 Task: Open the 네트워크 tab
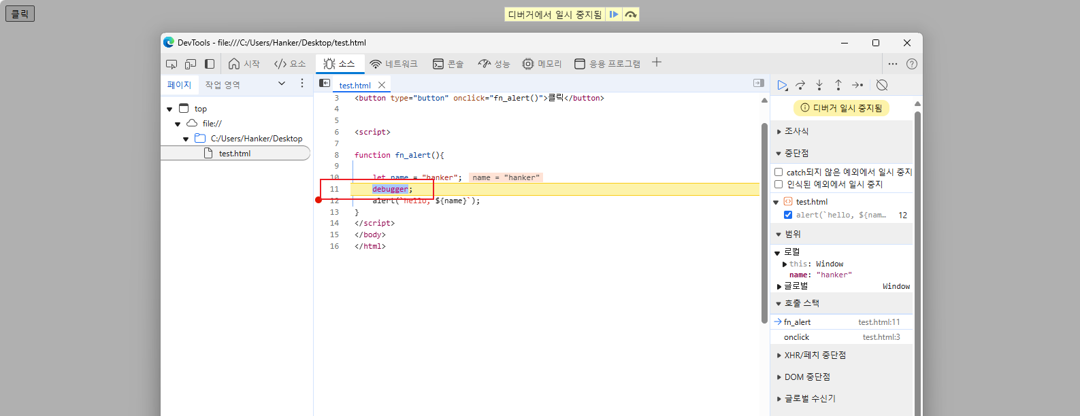pos(394,64)
